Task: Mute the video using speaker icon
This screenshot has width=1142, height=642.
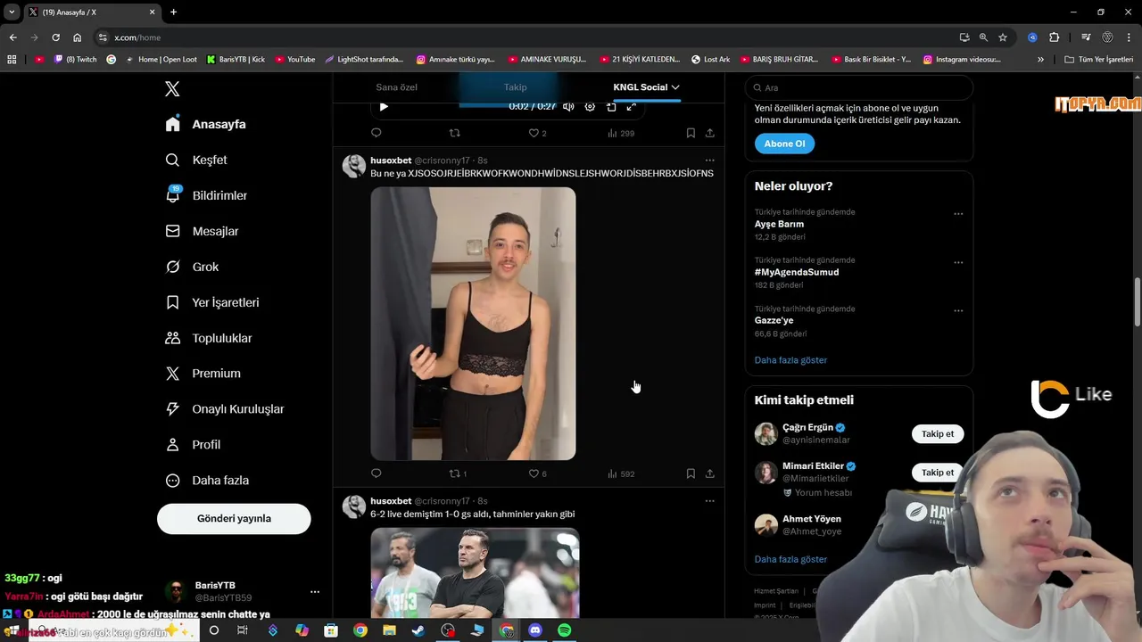Action: [x=568, y=107]
